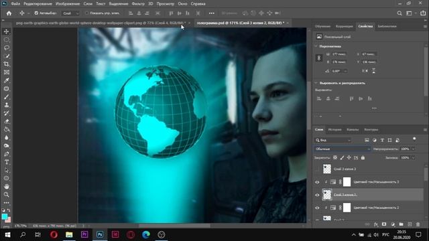Select the Eyedropper tool
Screen dimensions: 429x241
[6, 80]
